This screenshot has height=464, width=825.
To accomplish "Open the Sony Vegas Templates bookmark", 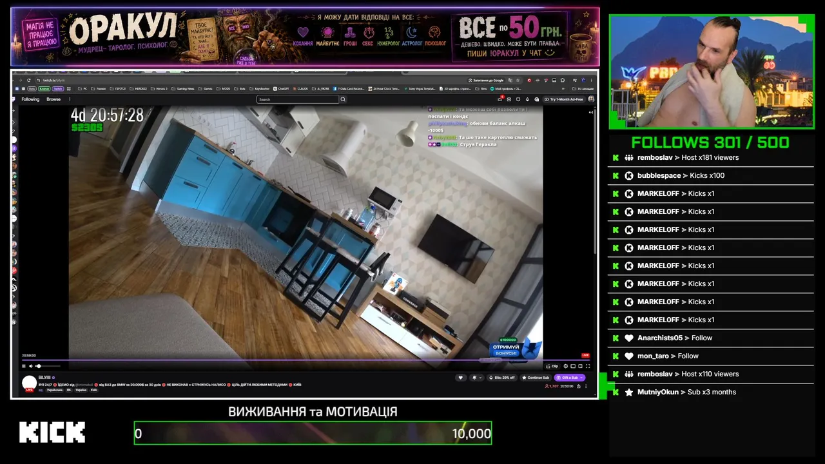I will tap(419, 88).
